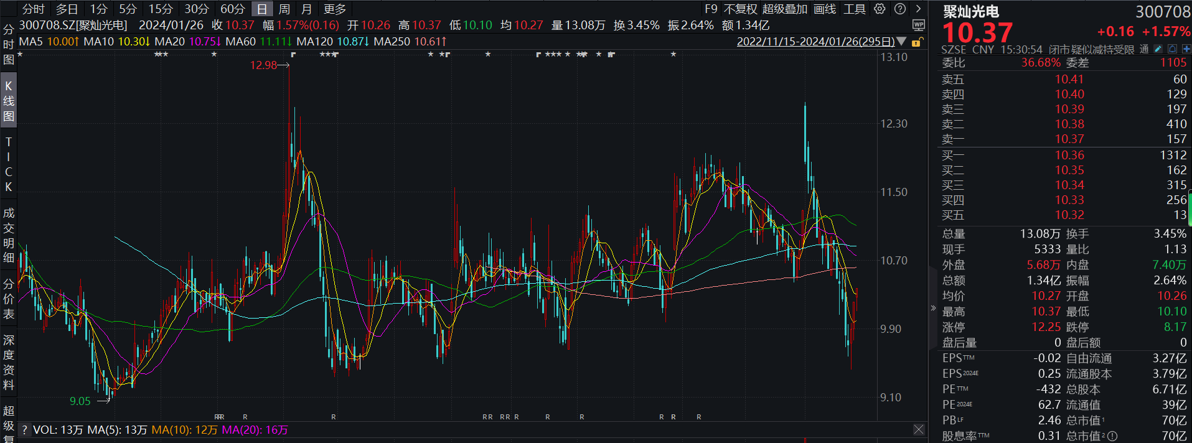Collapse the quote side panel using the double arrow
Image resolution: width=1192 pixels, height=443 pixels.
click(x=933, y=308)
